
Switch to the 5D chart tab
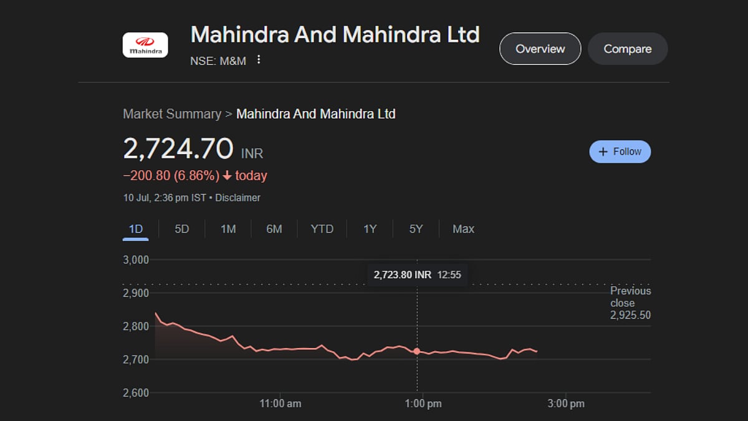[x=181, y=228]
